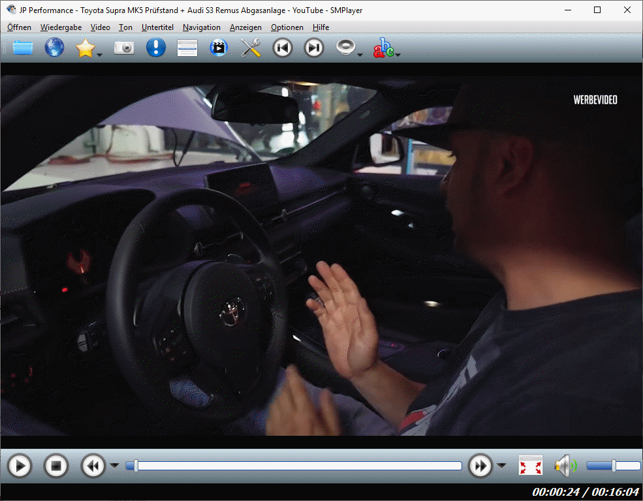This screenshot has width=643, height=501.
Task: Expand the favorites star dropdown arrow
Action: [99, 54]
